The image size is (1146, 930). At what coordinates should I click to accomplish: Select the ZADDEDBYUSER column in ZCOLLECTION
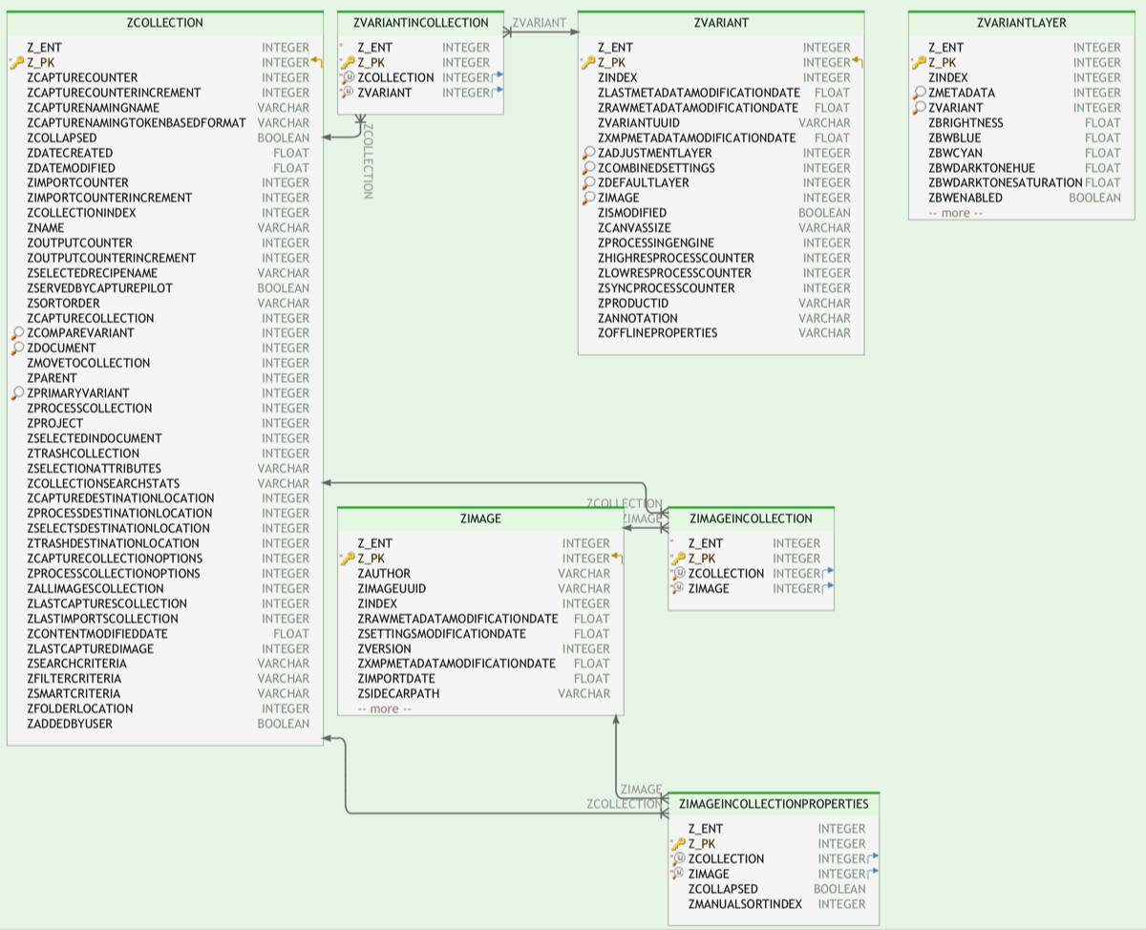point(70,724)
